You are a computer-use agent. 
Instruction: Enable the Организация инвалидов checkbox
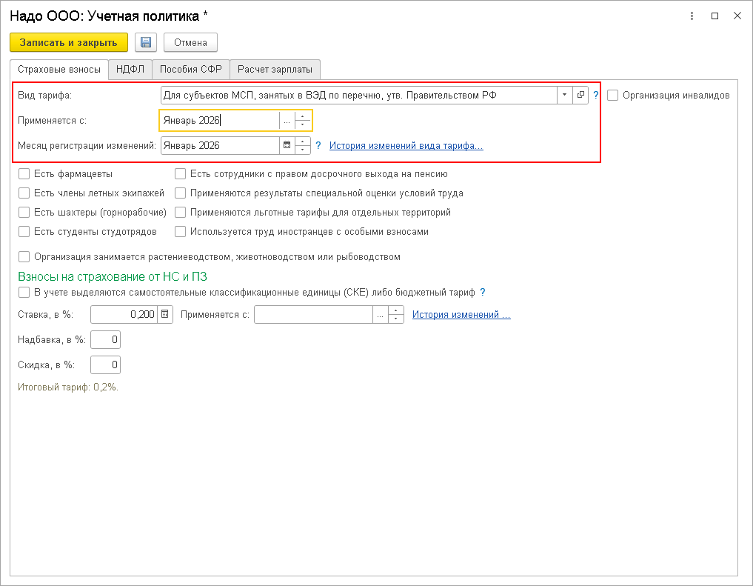click(x=613, y=96)
